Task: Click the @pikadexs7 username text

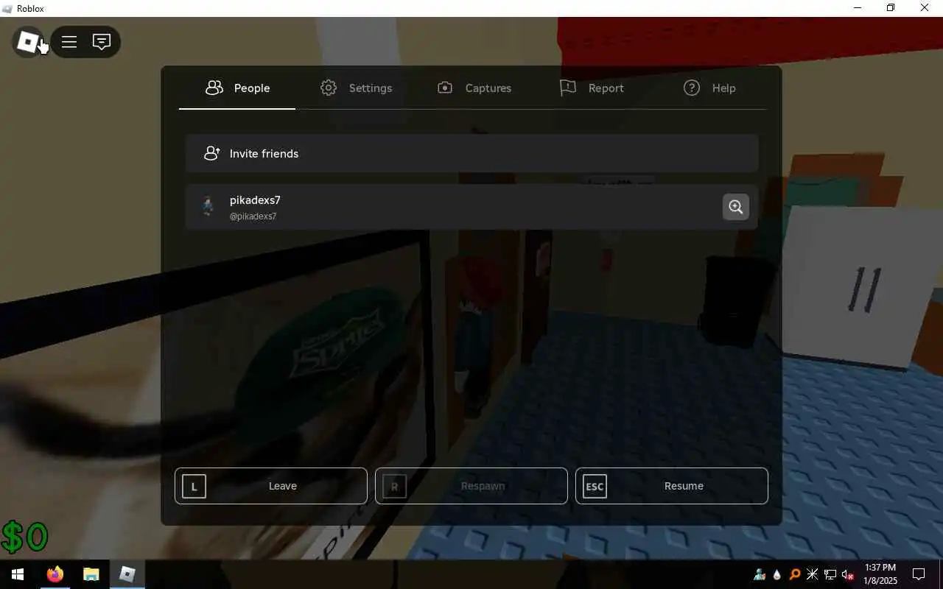Action: [253, 216]
